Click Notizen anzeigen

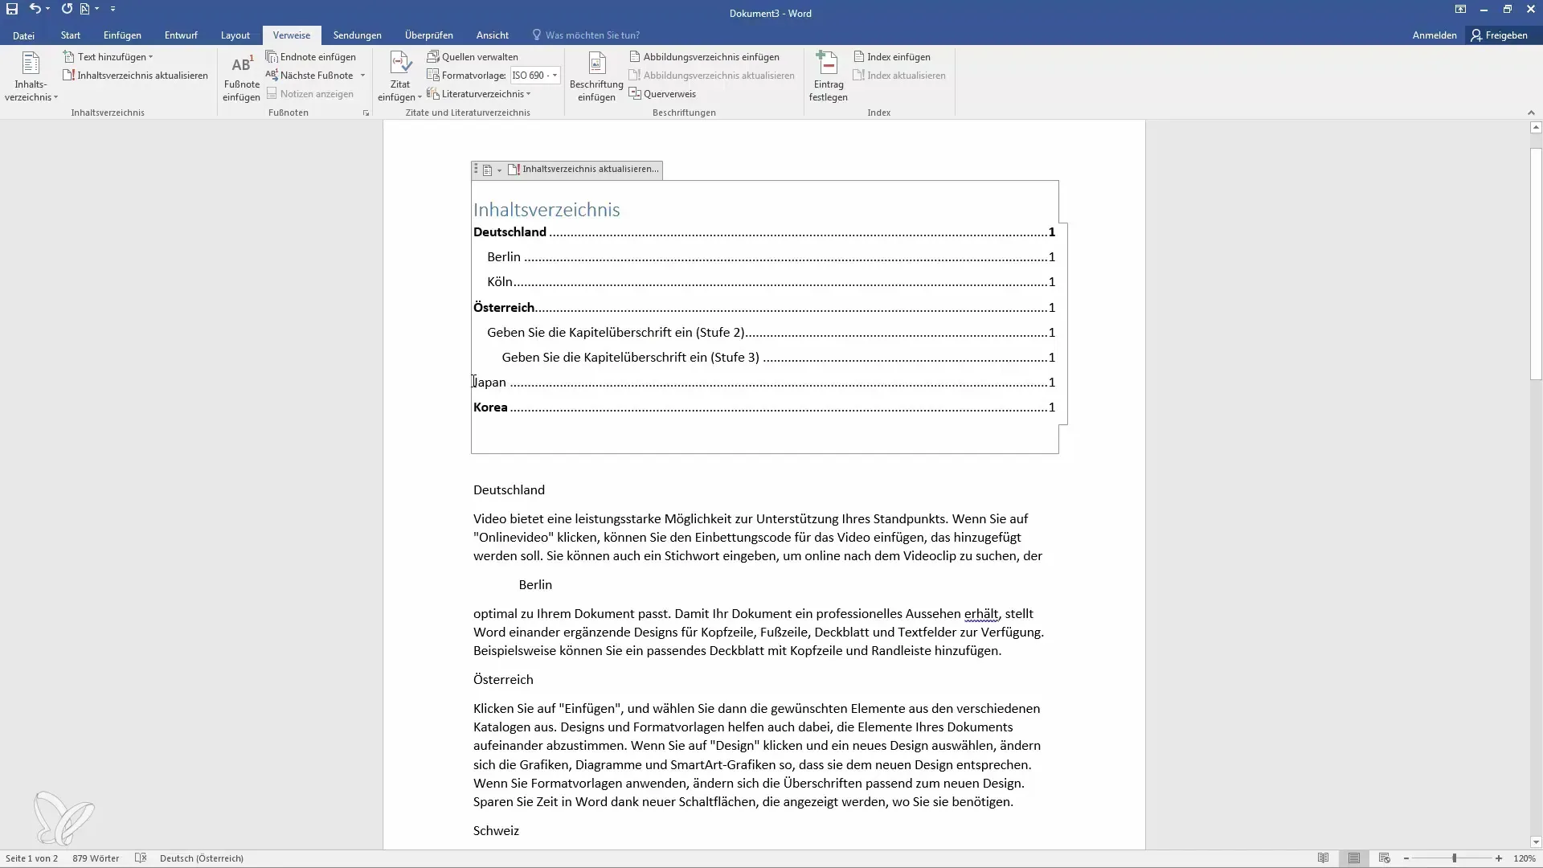tap(310, 94)
